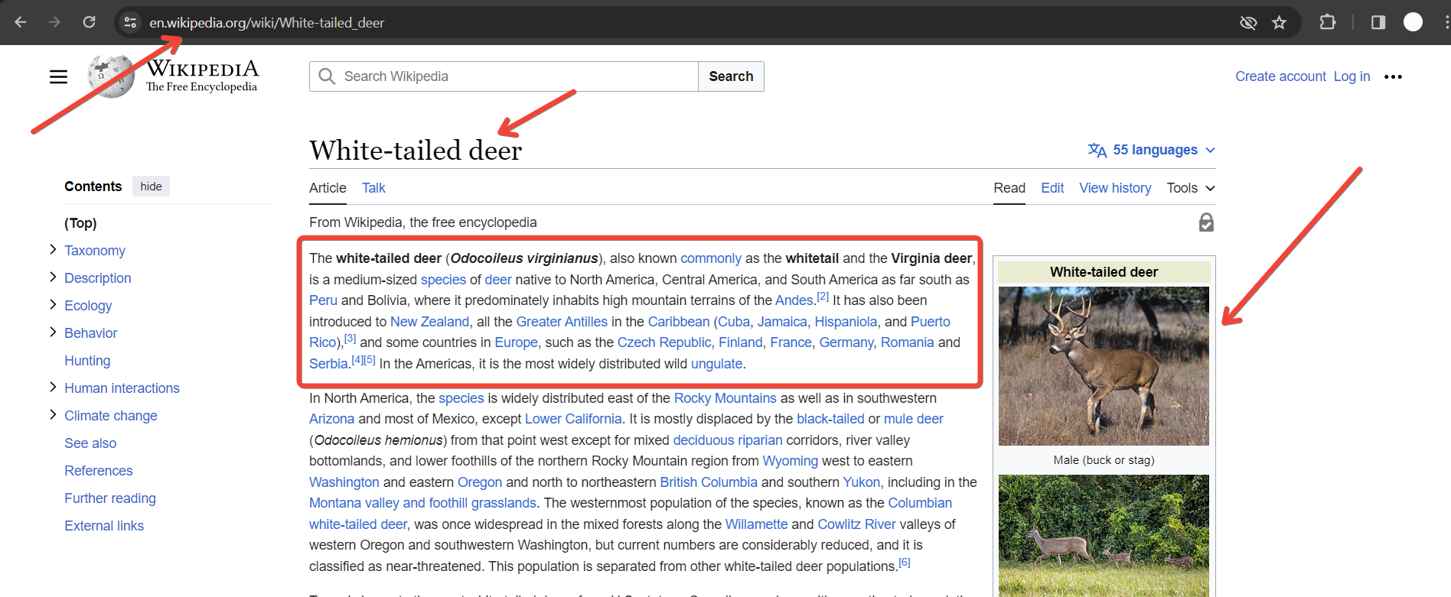Reload the page with the refresh icon
Viewport: 1451px width, 597px height.
pos(89,22)
